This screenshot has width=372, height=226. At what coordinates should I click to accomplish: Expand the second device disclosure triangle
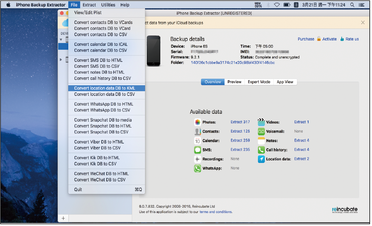pos(61,60)
